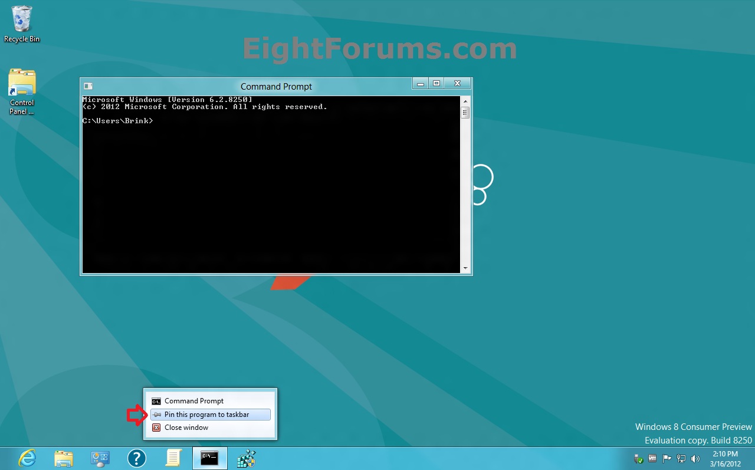Open the scroll document taskbar icon
The width and height of the screenshot is (755, 470).
(x=173, y=458)
